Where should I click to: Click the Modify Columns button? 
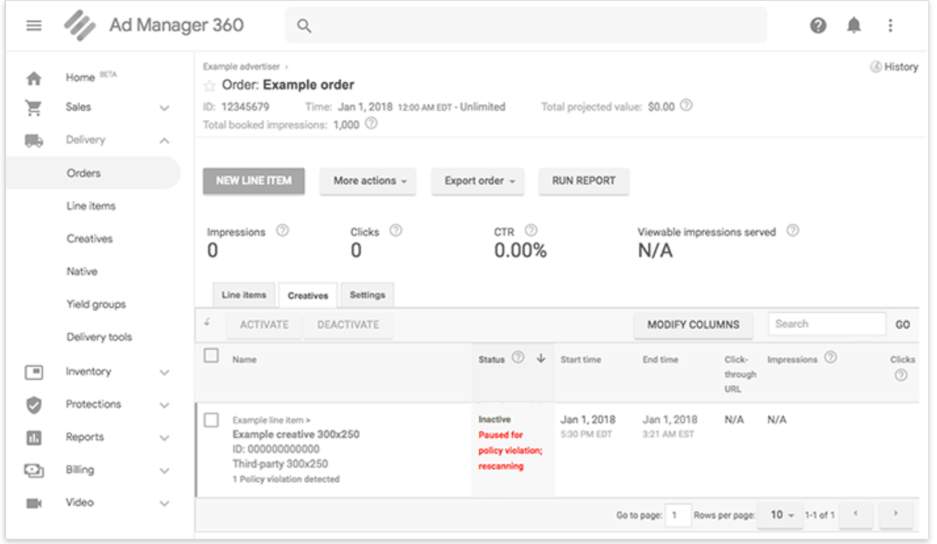(x=693, y=324)
